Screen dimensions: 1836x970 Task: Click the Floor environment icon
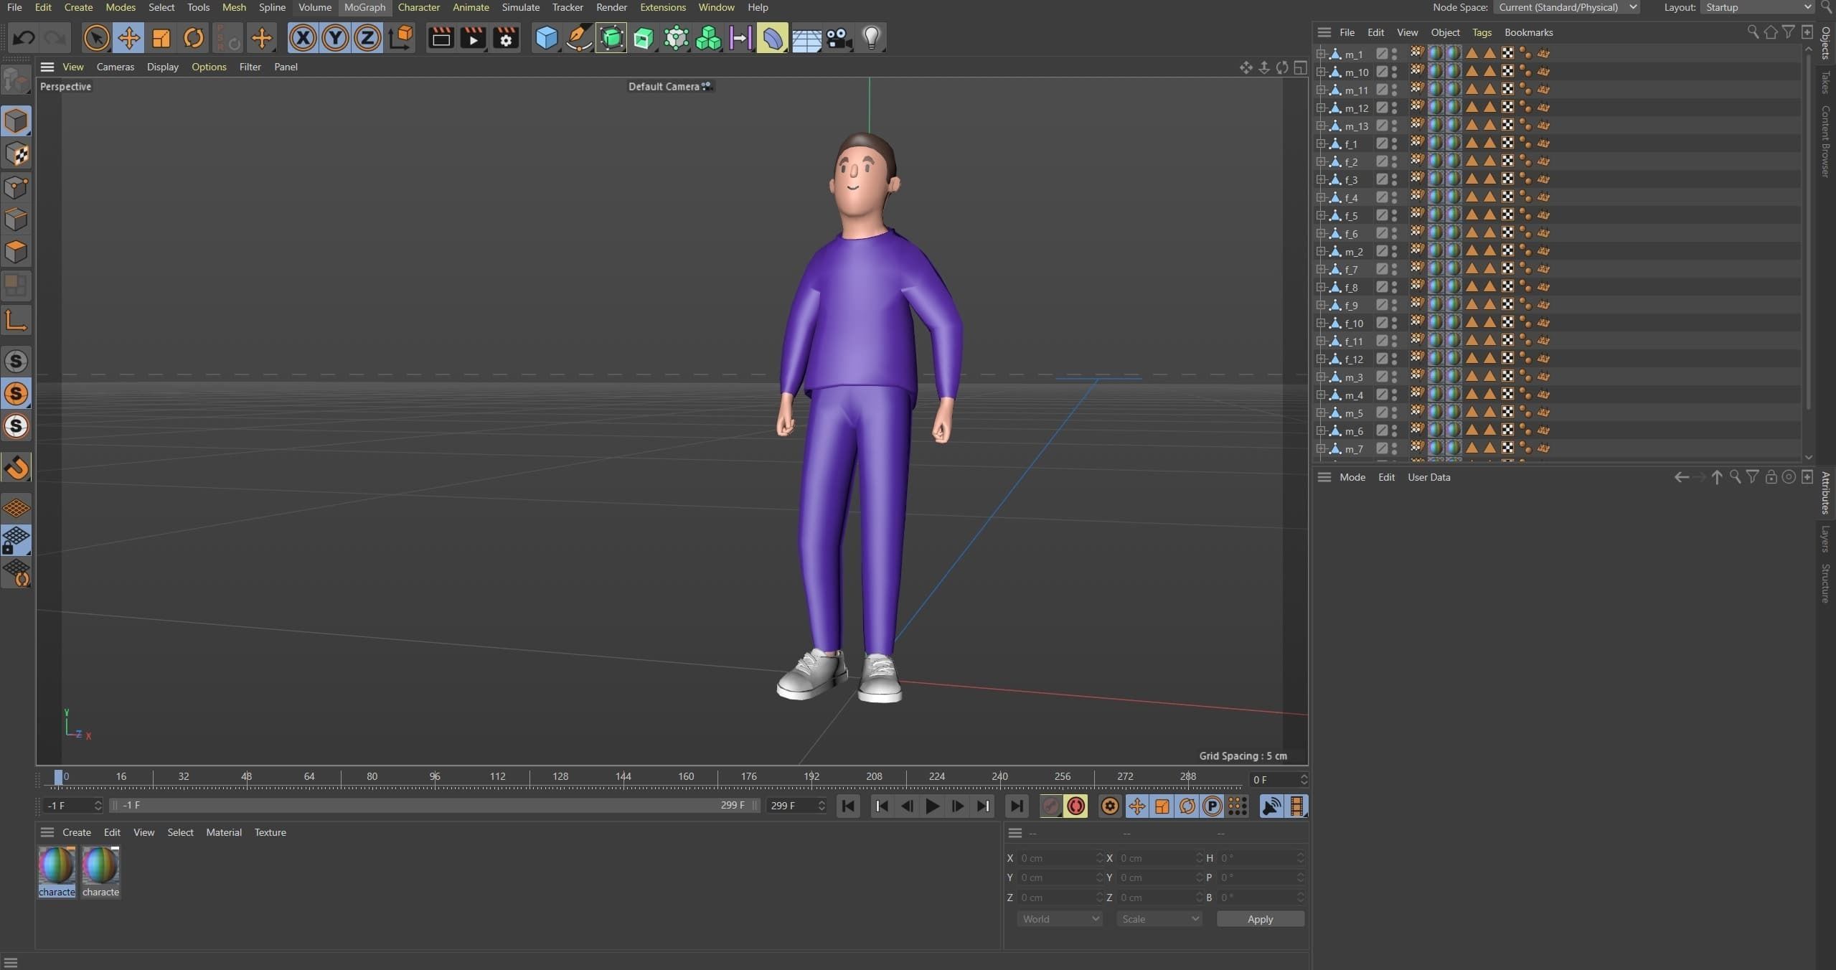coord(806,38)
